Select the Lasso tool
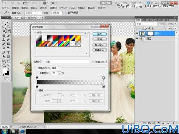 [4, 27]
